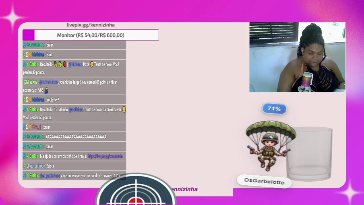Viewport: 364px width, 205px height.
Task: Click the moderator badge on the AAAAAAA message row
Action: click(24, 137)
